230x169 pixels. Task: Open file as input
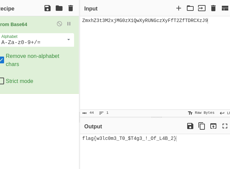point(202,8)
